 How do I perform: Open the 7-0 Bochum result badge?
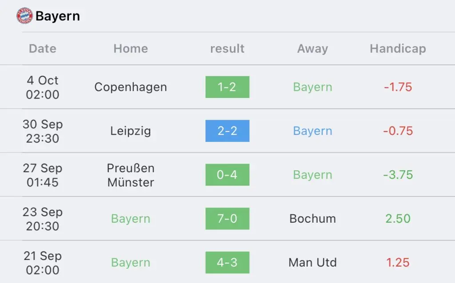pyautogui.click(x=227, y=219)
